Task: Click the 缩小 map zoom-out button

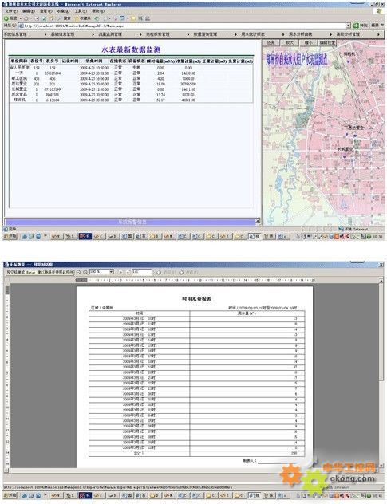Action: pos(308,43)
